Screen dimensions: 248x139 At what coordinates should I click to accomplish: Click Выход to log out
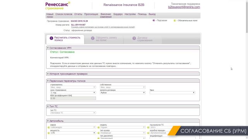pos(152,14)
